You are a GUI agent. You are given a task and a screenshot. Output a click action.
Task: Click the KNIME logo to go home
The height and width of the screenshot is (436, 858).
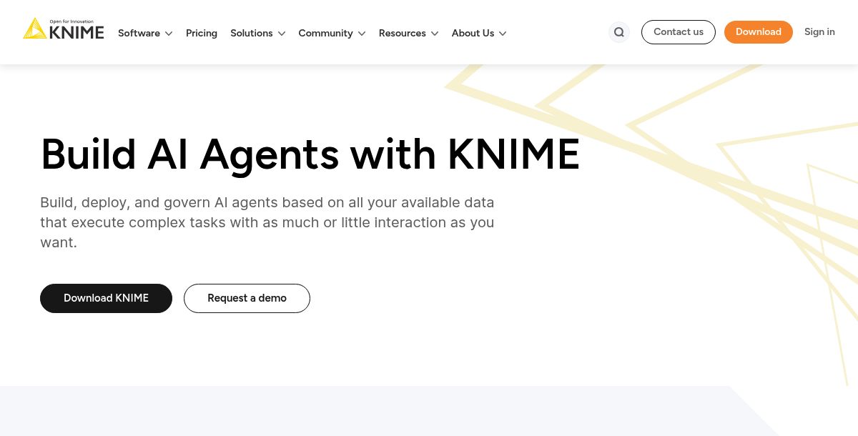click(64, 29)
